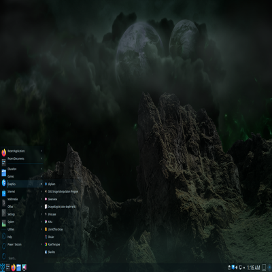
Task: Open the Education category
Action: (25, 169)
